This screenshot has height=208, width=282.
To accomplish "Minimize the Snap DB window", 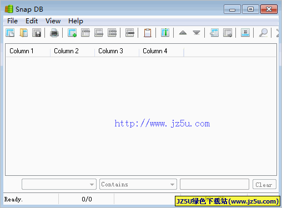I will 232,9.
